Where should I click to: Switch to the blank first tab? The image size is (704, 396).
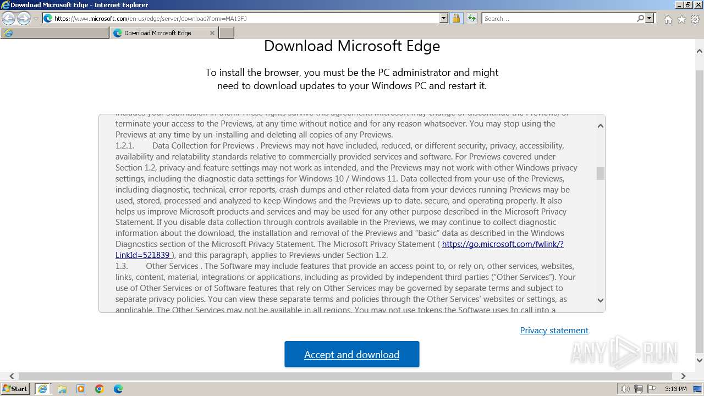click(55, 33)
